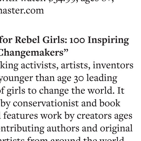Click the word "ages" after "creators"
The image size is (141, 141).
pos(123,117)
